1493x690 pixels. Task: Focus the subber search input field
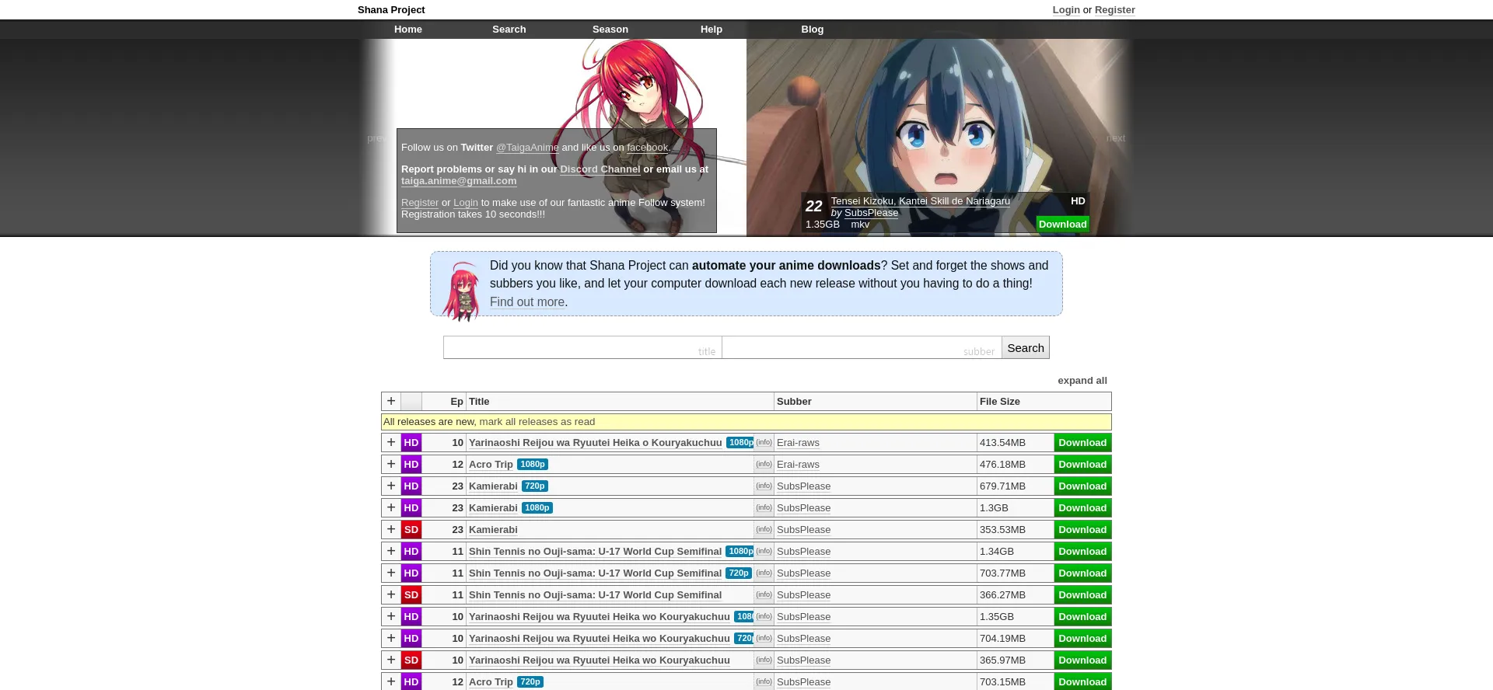pos(862,347)
